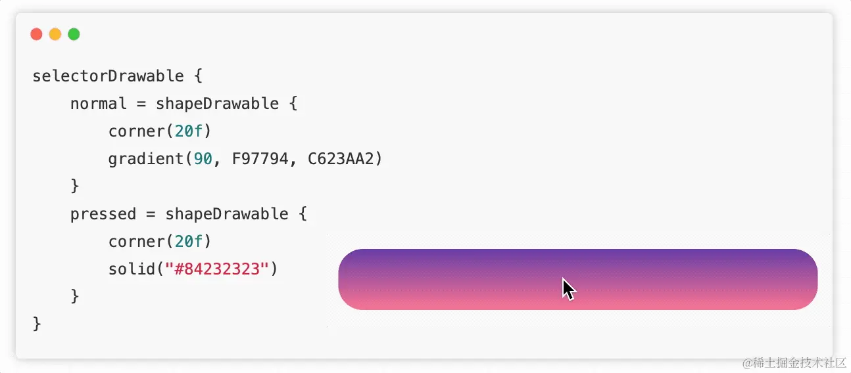Screen dimensions: 851x373
Task: Click the solid function name
Action: [132, 269]
